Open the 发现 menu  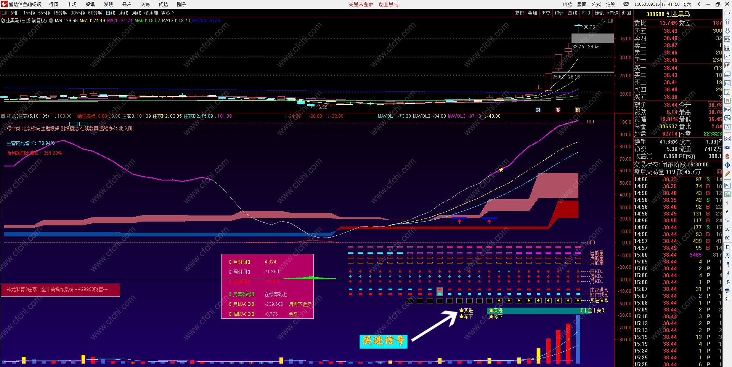(x=108, y=4)
